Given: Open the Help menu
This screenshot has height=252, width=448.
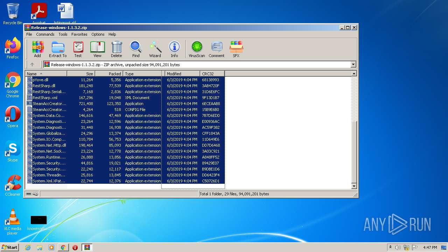Looking at the screenshot, I should click(112, 34).
